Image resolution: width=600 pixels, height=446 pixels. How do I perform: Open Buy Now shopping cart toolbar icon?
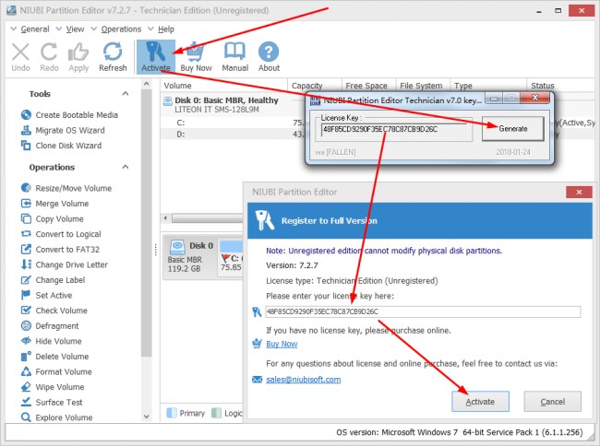(196, 57)
